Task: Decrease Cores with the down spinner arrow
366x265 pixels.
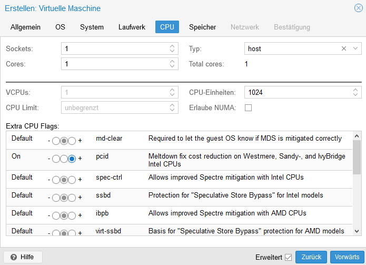Action: tap(172, 66)
